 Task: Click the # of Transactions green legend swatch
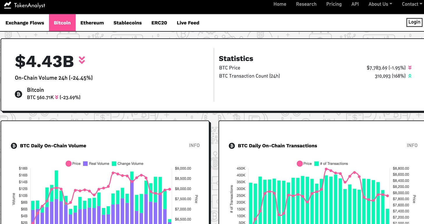tap(317, 164)
